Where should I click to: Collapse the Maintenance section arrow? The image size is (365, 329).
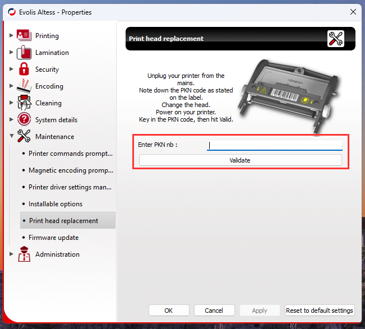pos(11,136)
